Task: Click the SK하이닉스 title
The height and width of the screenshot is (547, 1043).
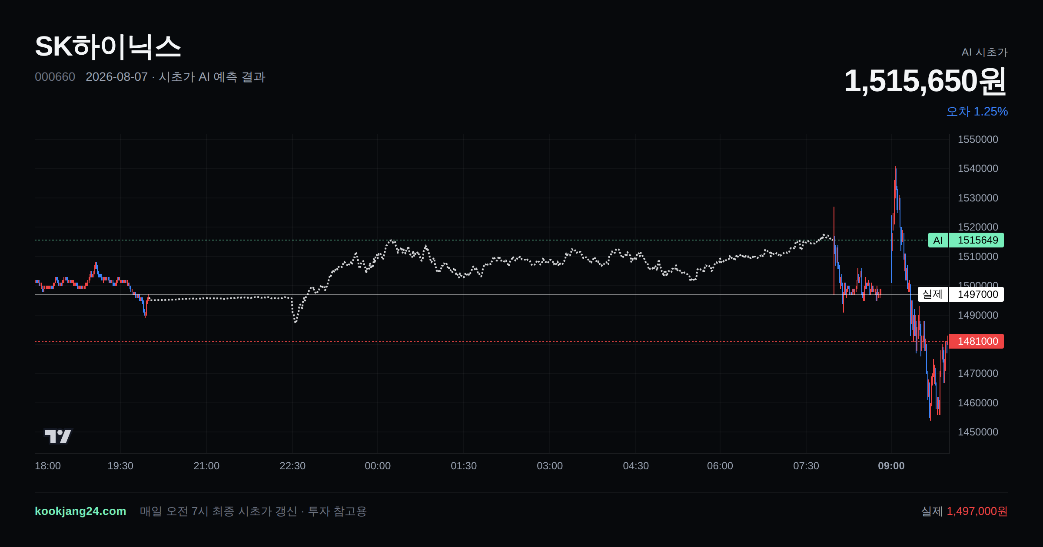Action: point(108,46)
